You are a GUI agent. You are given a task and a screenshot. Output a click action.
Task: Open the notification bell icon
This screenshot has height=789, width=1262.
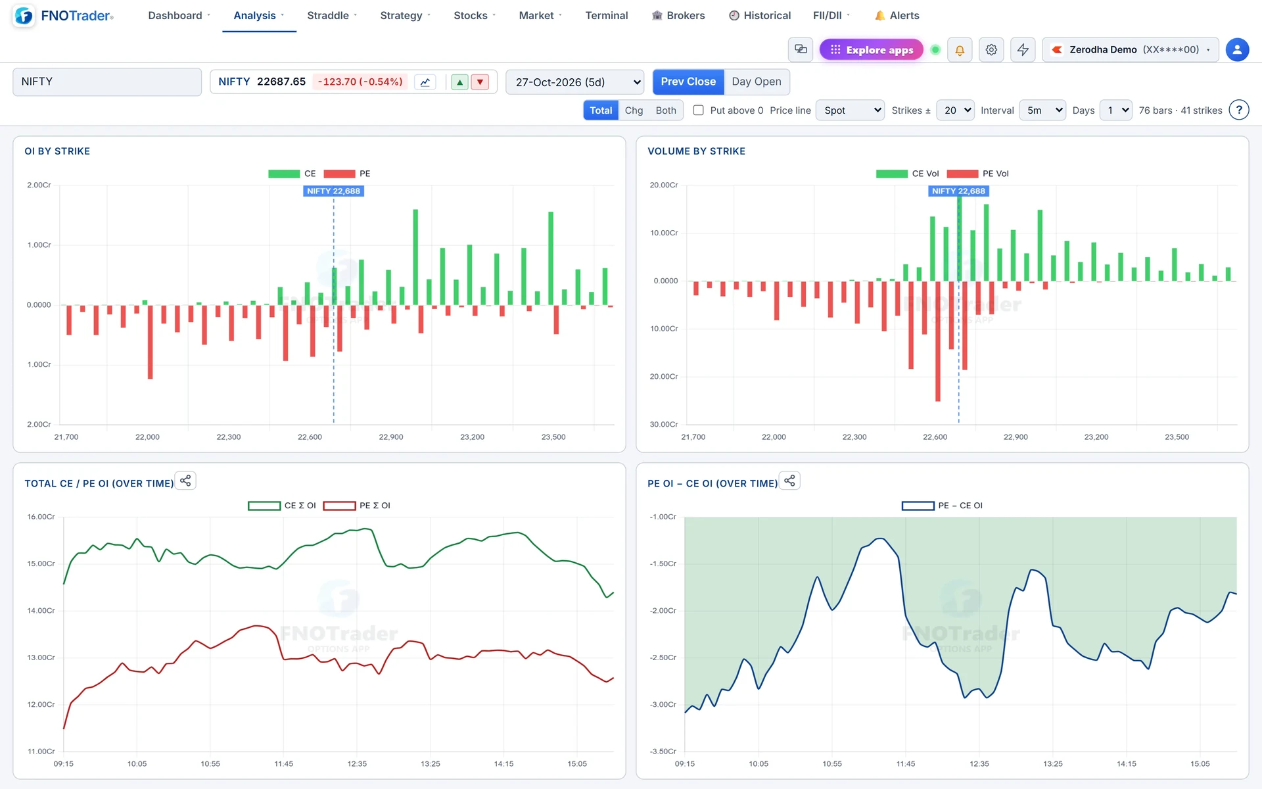point(960,49)
